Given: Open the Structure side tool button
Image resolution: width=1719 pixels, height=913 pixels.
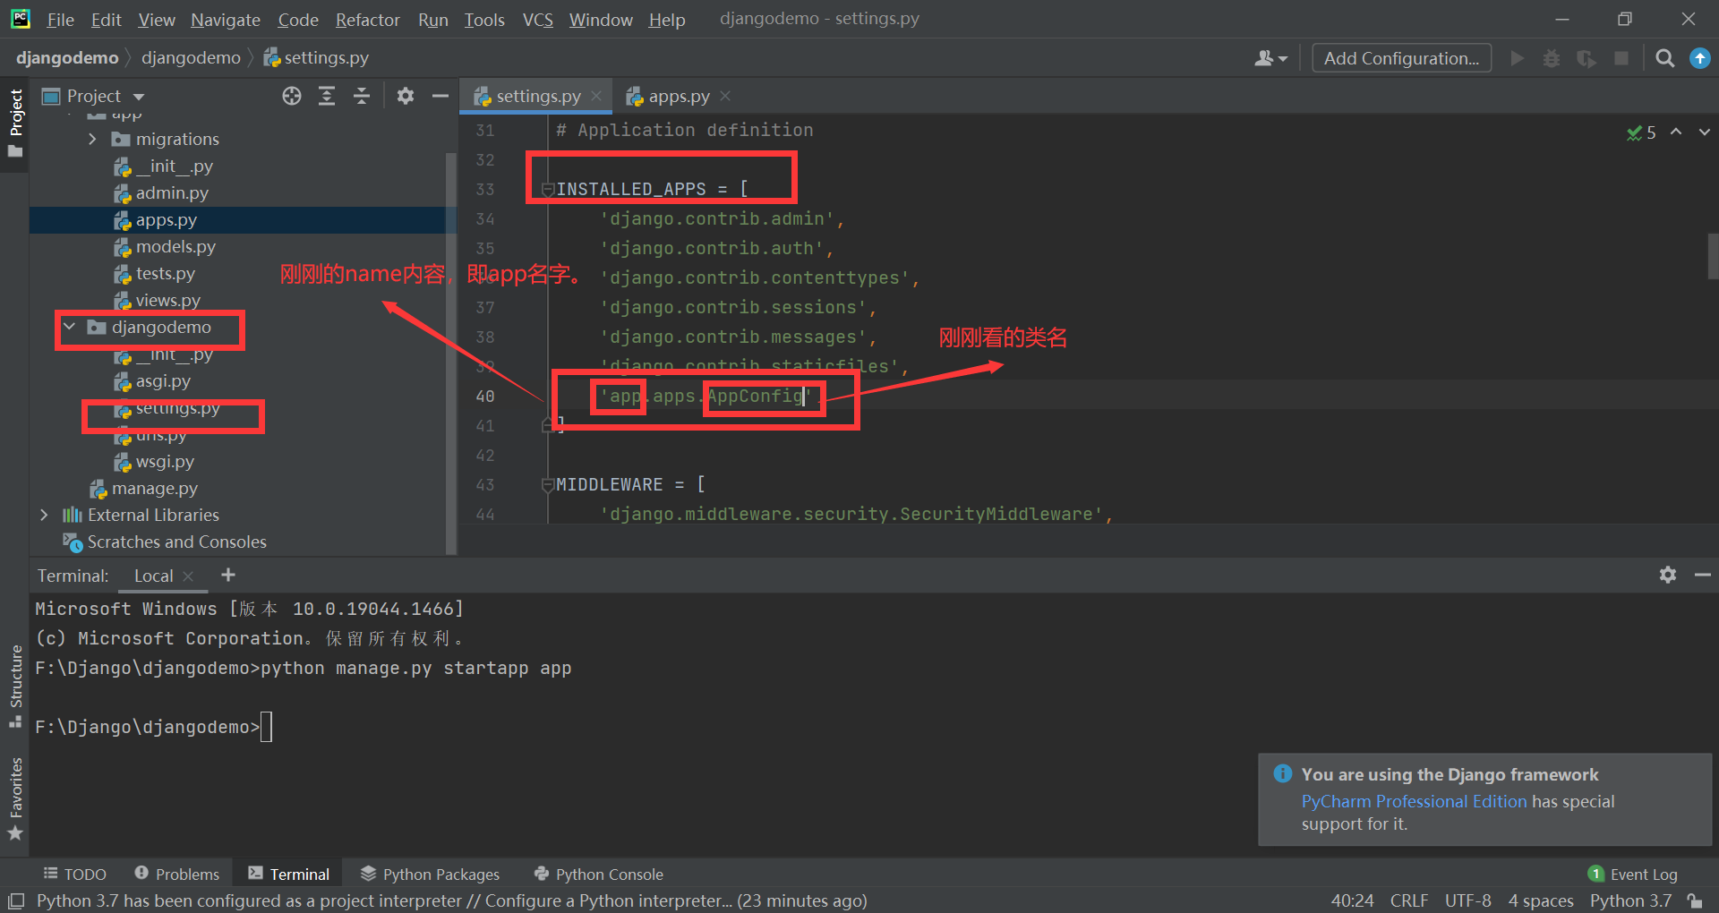Looking at the screenshot, I should coord(15,687).
